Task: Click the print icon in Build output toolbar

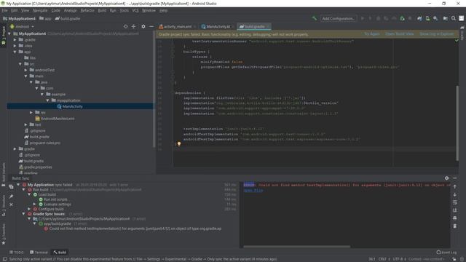Action: point(455,218)
